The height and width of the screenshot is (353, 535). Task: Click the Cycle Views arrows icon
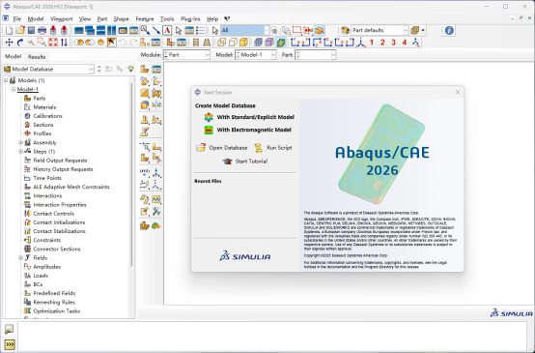tap(64, 43)
